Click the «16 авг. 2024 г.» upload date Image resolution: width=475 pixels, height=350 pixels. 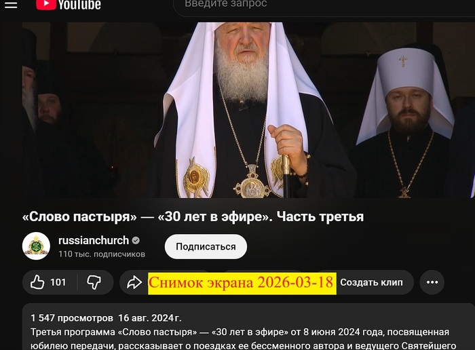(150, 318)
